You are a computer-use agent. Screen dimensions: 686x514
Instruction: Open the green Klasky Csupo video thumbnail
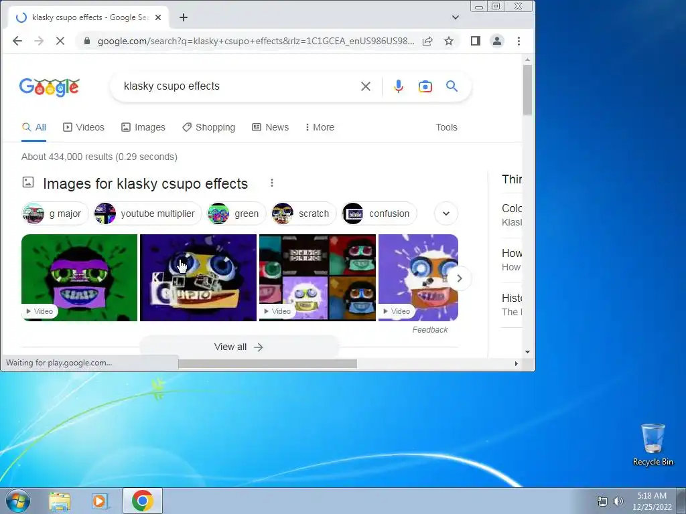(x=79, y=278)
